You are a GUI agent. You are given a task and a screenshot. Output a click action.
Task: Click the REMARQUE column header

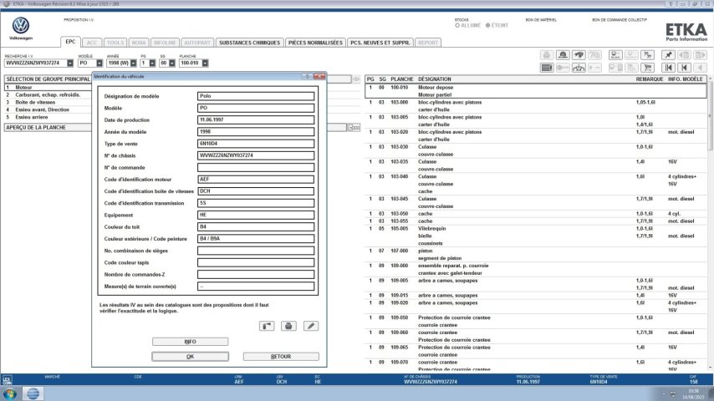[x=650, y=79]
